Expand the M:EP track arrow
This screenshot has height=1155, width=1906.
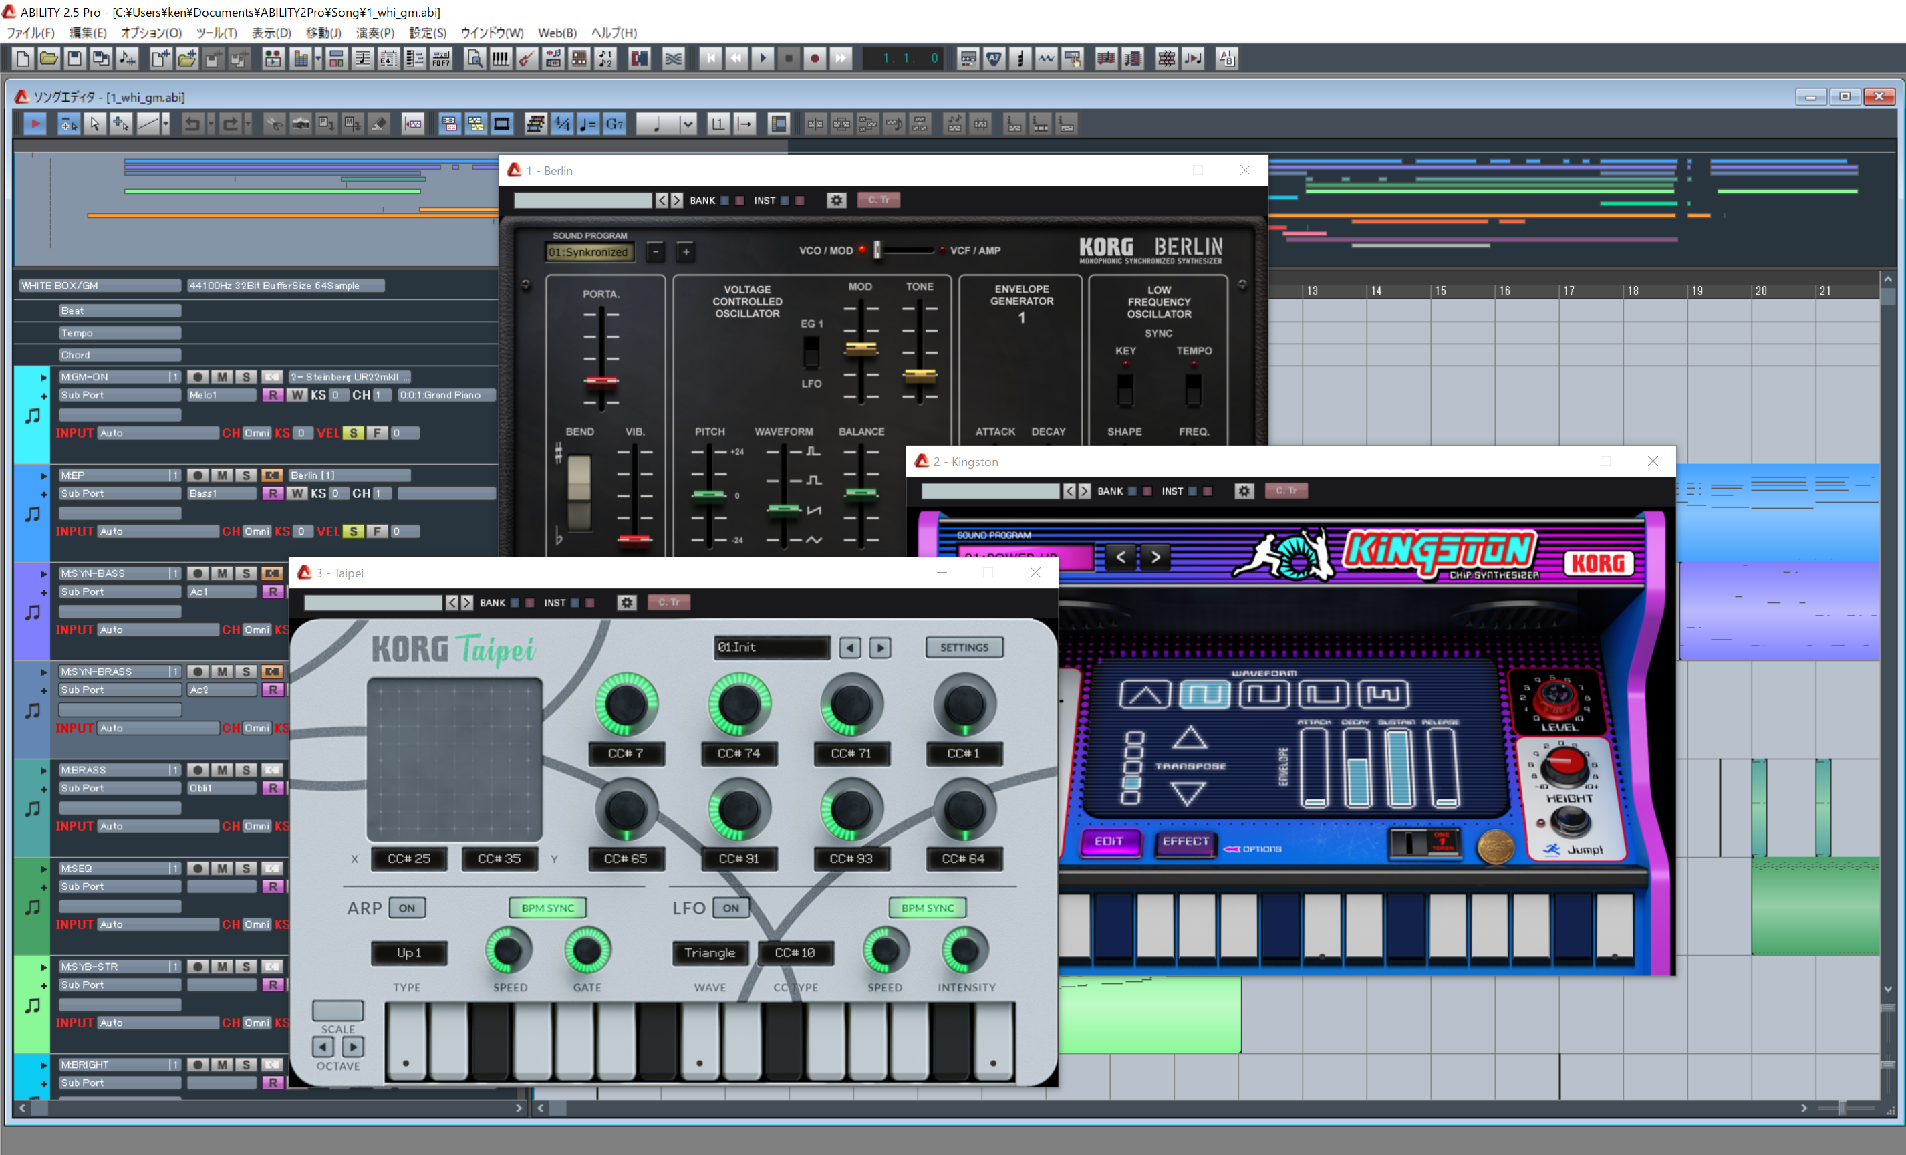(x=43, y=476)
